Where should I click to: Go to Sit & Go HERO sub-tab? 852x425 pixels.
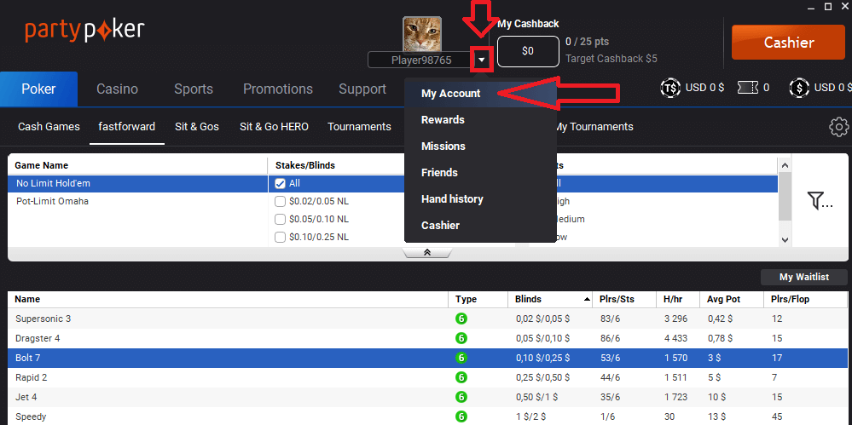tap(274, 126)
